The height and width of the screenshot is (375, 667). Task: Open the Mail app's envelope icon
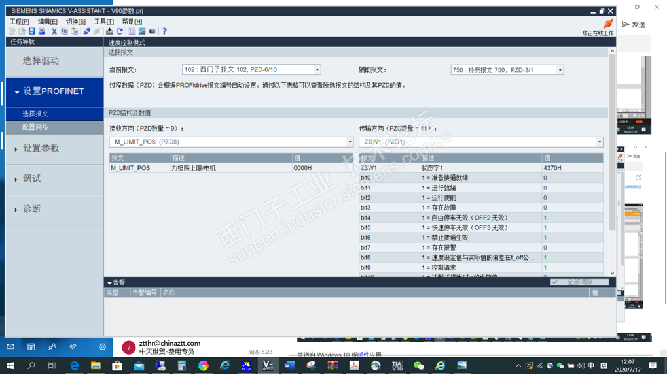tap(10, 346)
